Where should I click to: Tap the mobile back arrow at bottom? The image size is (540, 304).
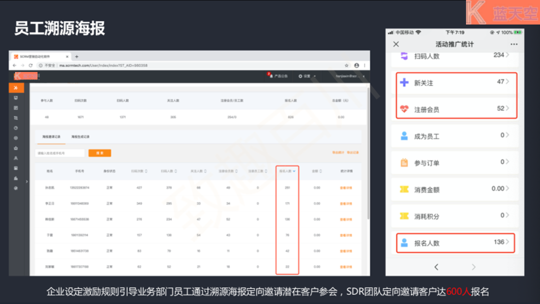coord(436,267)
